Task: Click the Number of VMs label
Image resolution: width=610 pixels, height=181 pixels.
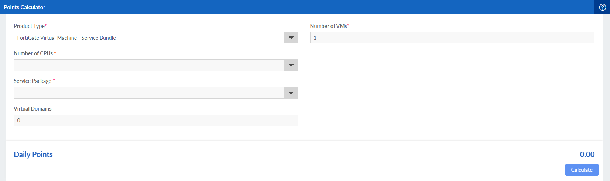Action: (328, 26)
